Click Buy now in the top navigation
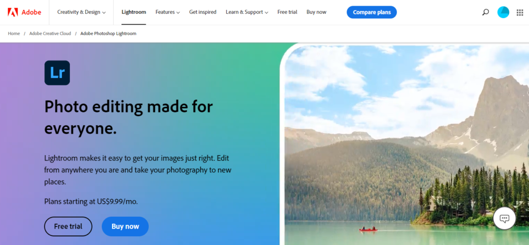The height and width of the screenshot is (245, 529). [x=317, y=12]
